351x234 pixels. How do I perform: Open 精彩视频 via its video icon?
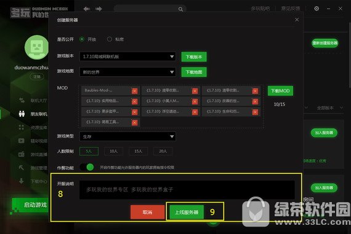point(22,141)
